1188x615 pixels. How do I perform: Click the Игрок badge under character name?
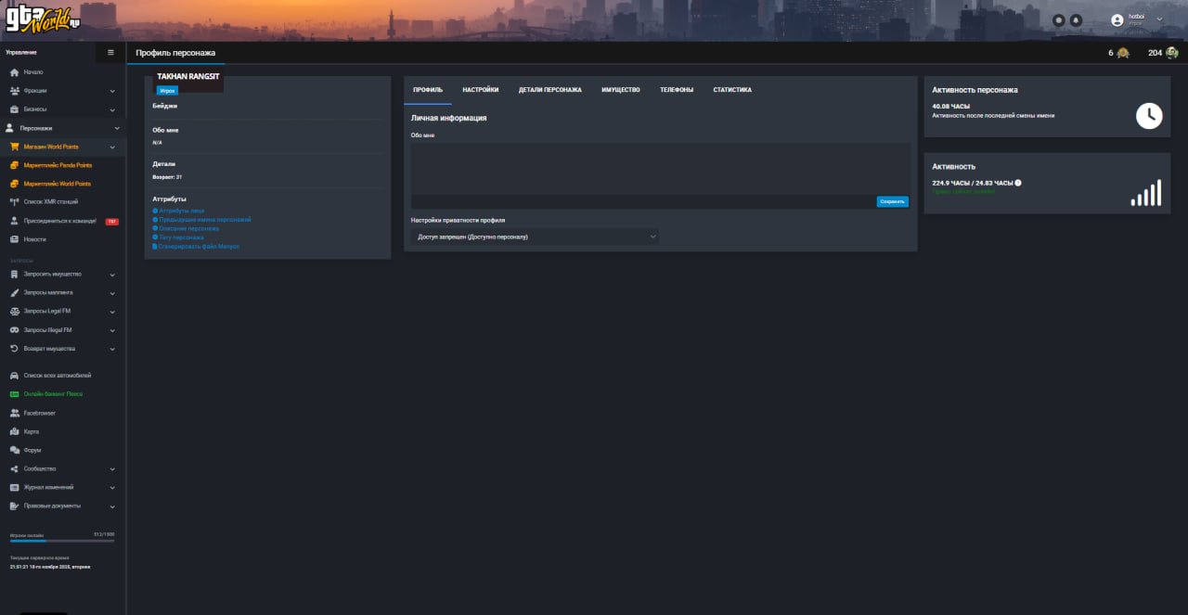point(167,91)
